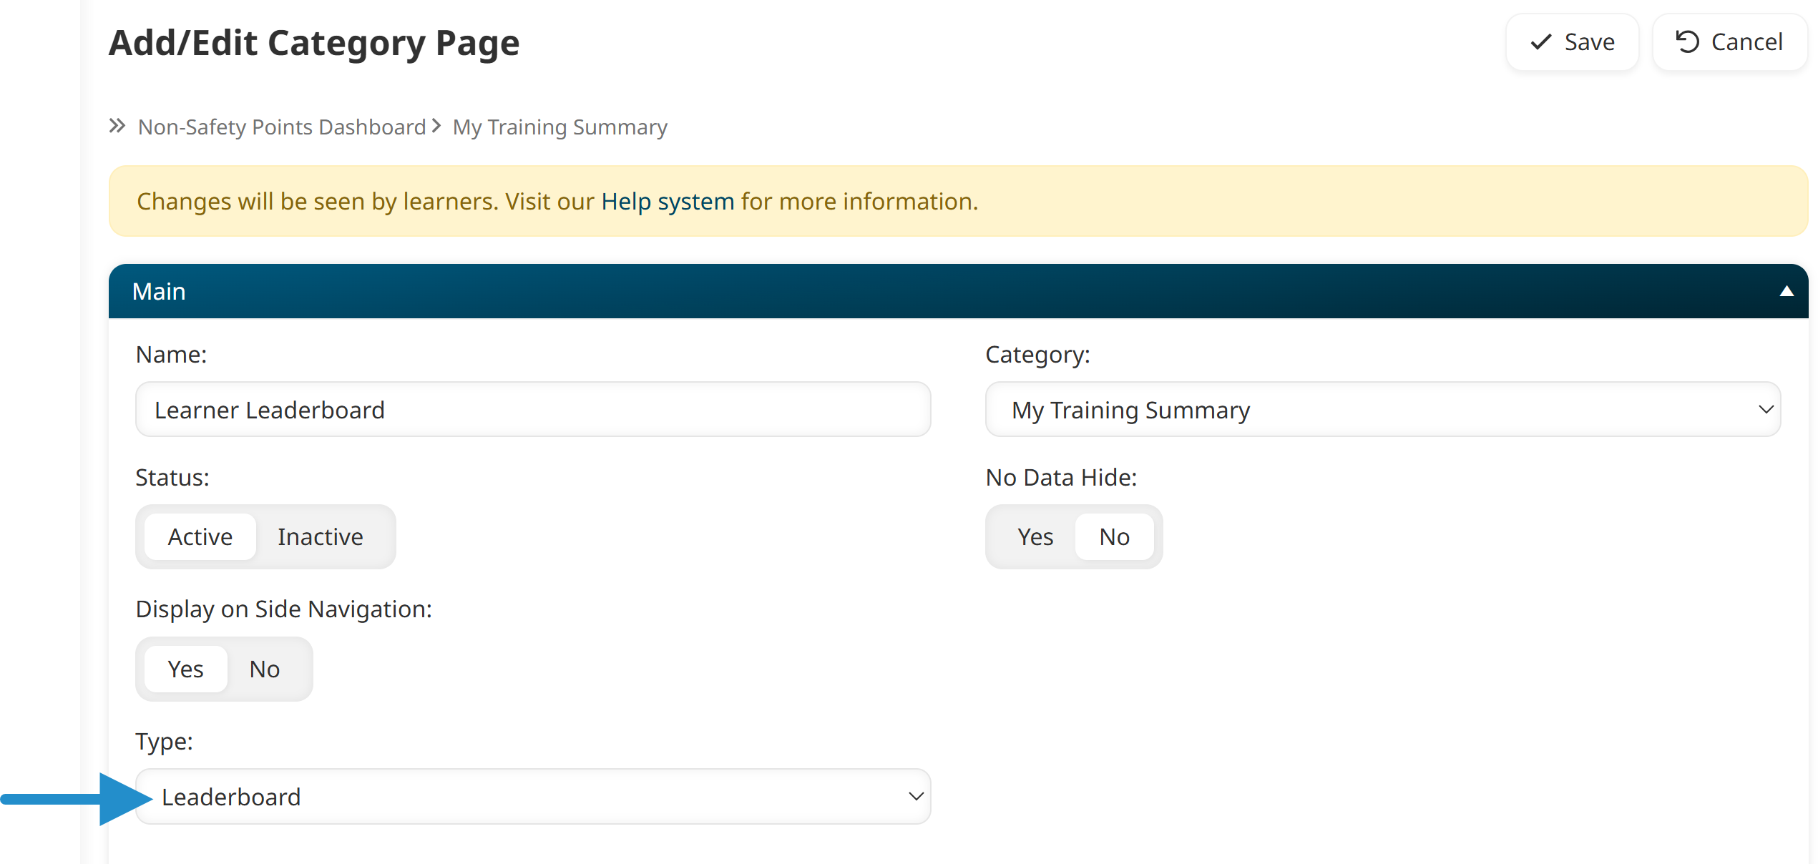The image size is (1818, 864).
Task: Click the Name text field
Action: pyautogui.click(x=533, y=410)
